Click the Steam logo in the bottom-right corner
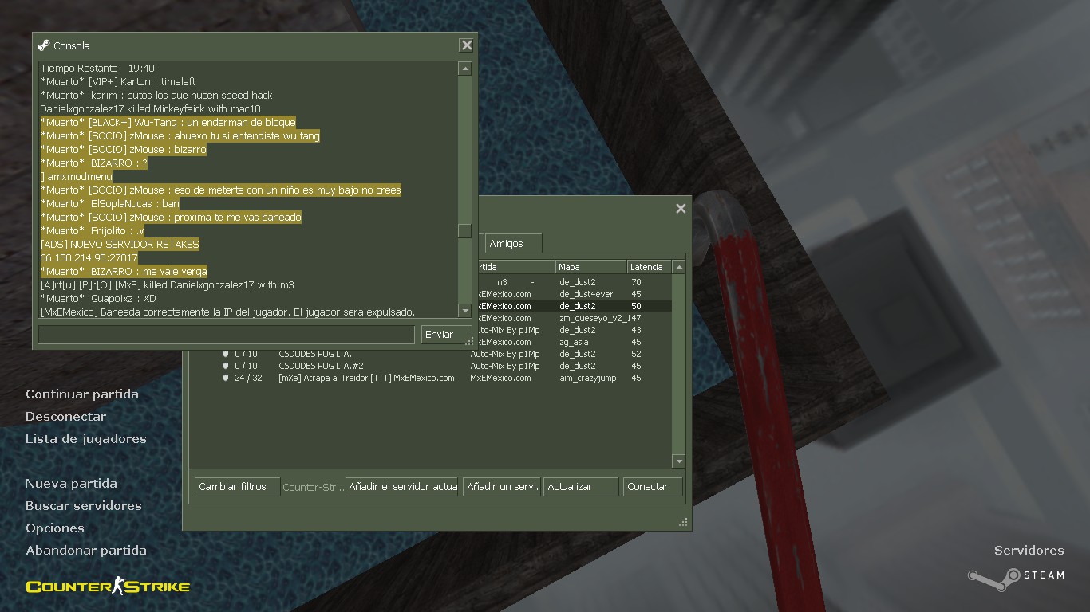The image size is (1090, 612). point(1016,579)
